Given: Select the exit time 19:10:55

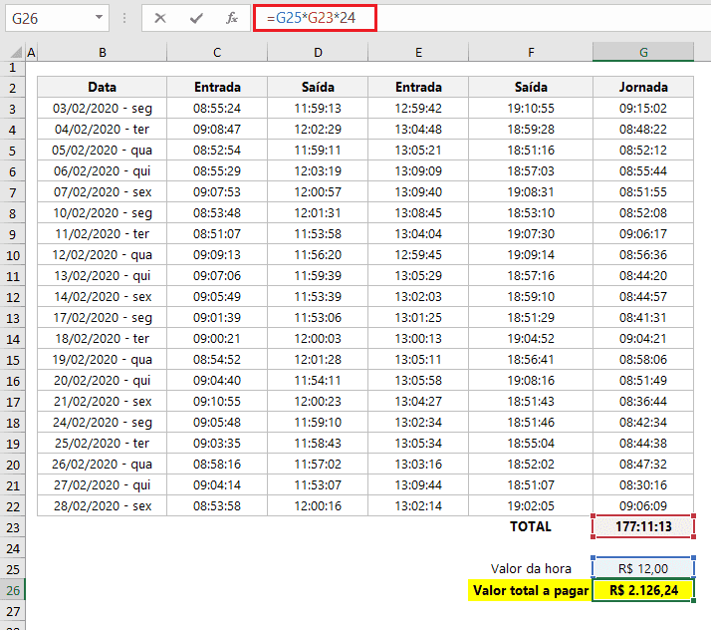Looking at the screenshot, I should 531,108.
